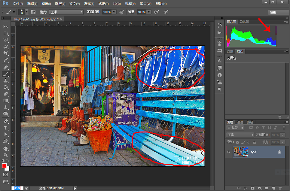Select the Spot Healing Brush tool
Image resolution: width=290 pixels, height=191 pixels.
(x=6, y=67)
